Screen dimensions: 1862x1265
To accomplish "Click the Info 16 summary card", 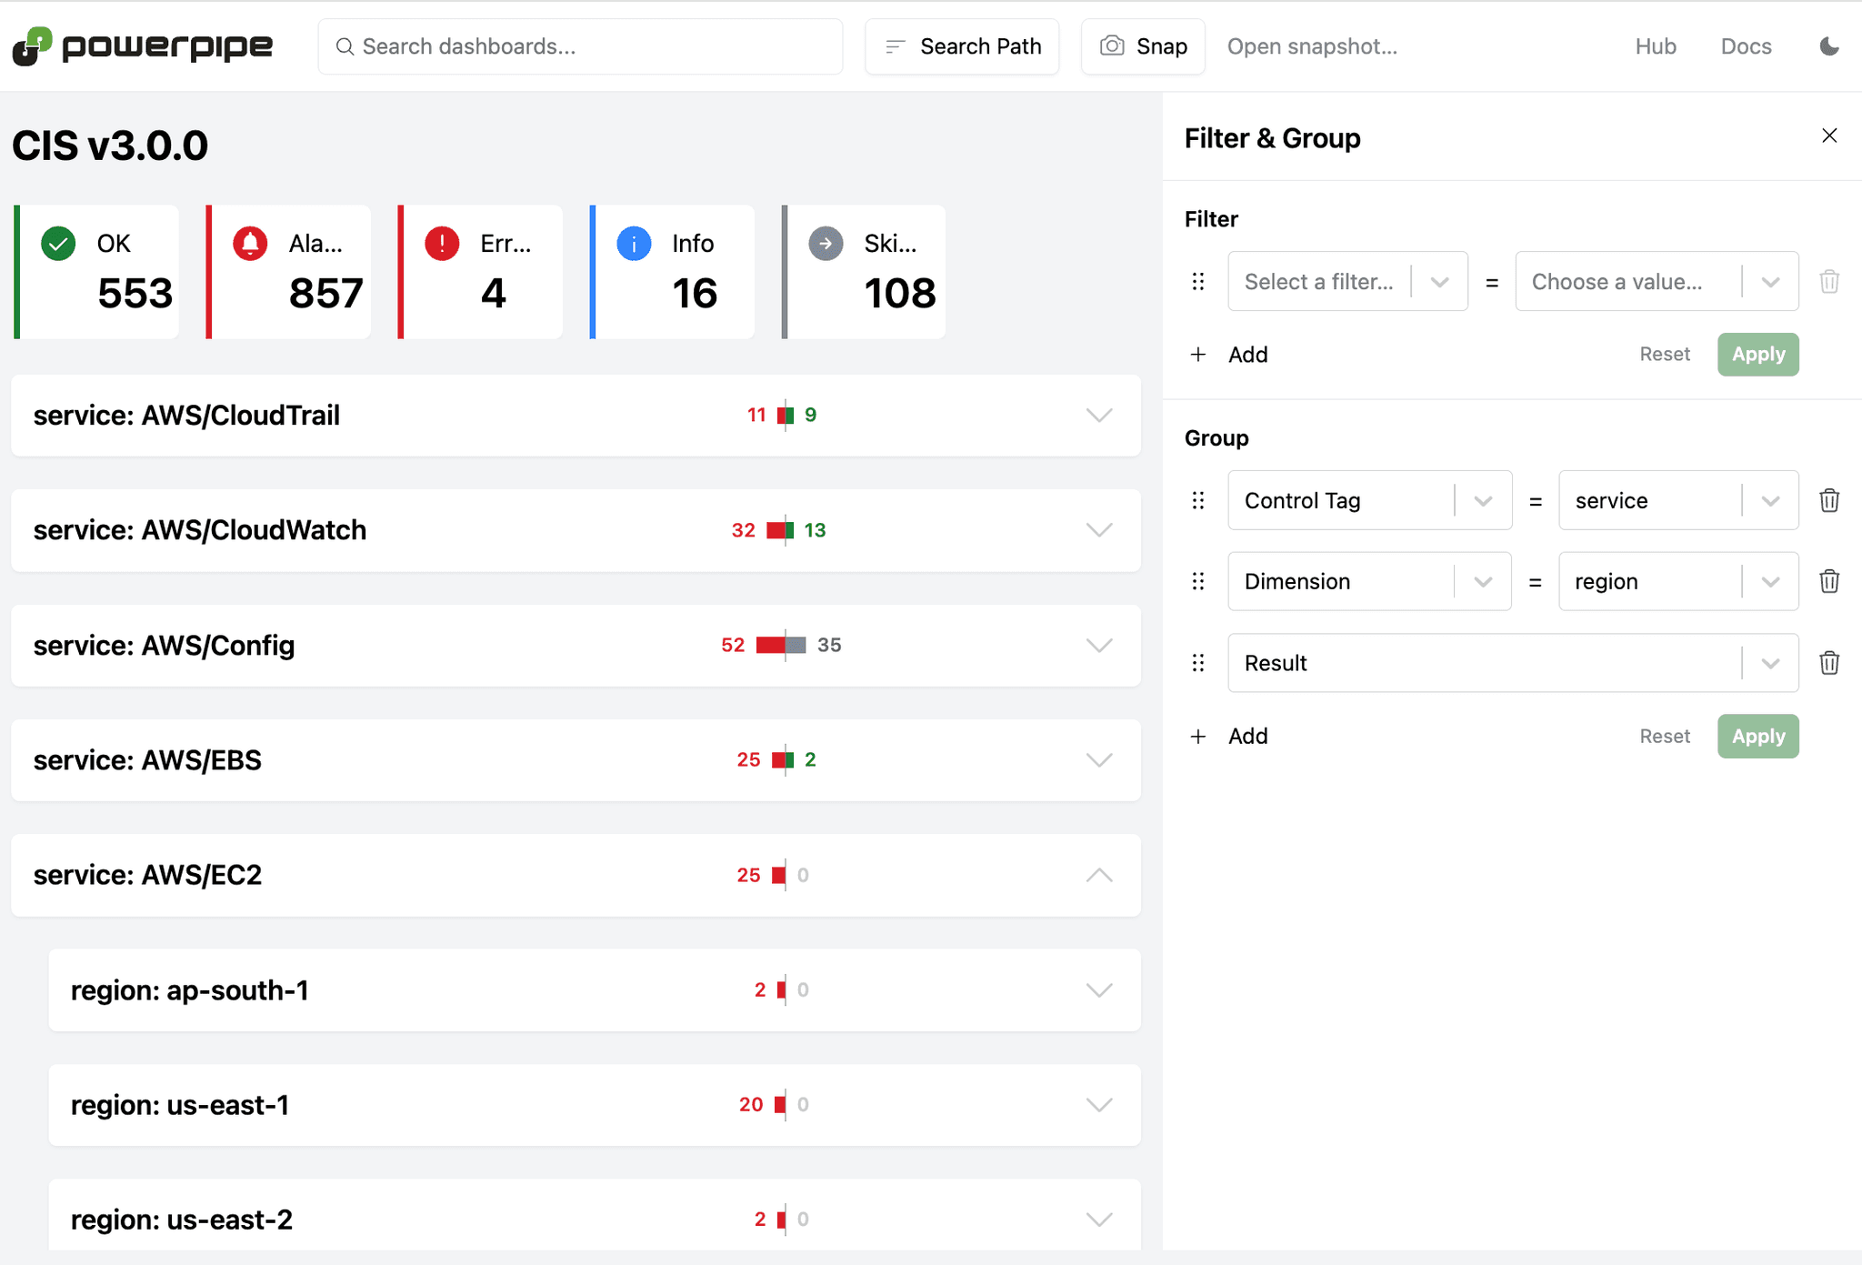I will pyautogui.click(x=672, y=272).
